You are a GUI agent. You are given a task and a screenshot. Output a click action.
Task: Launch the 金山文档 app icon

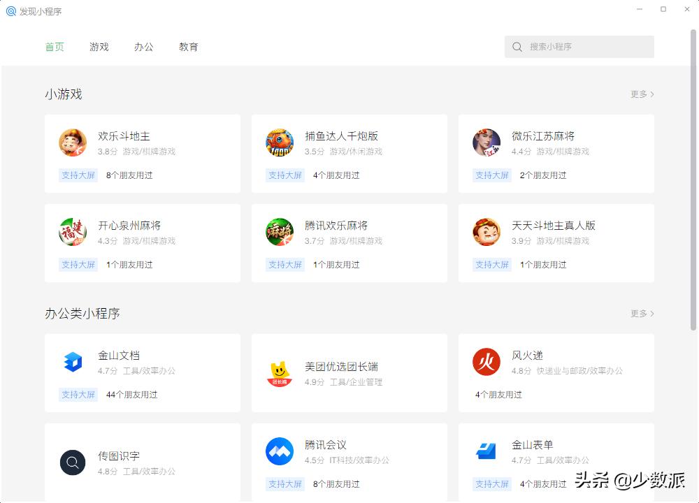point(73,361)
